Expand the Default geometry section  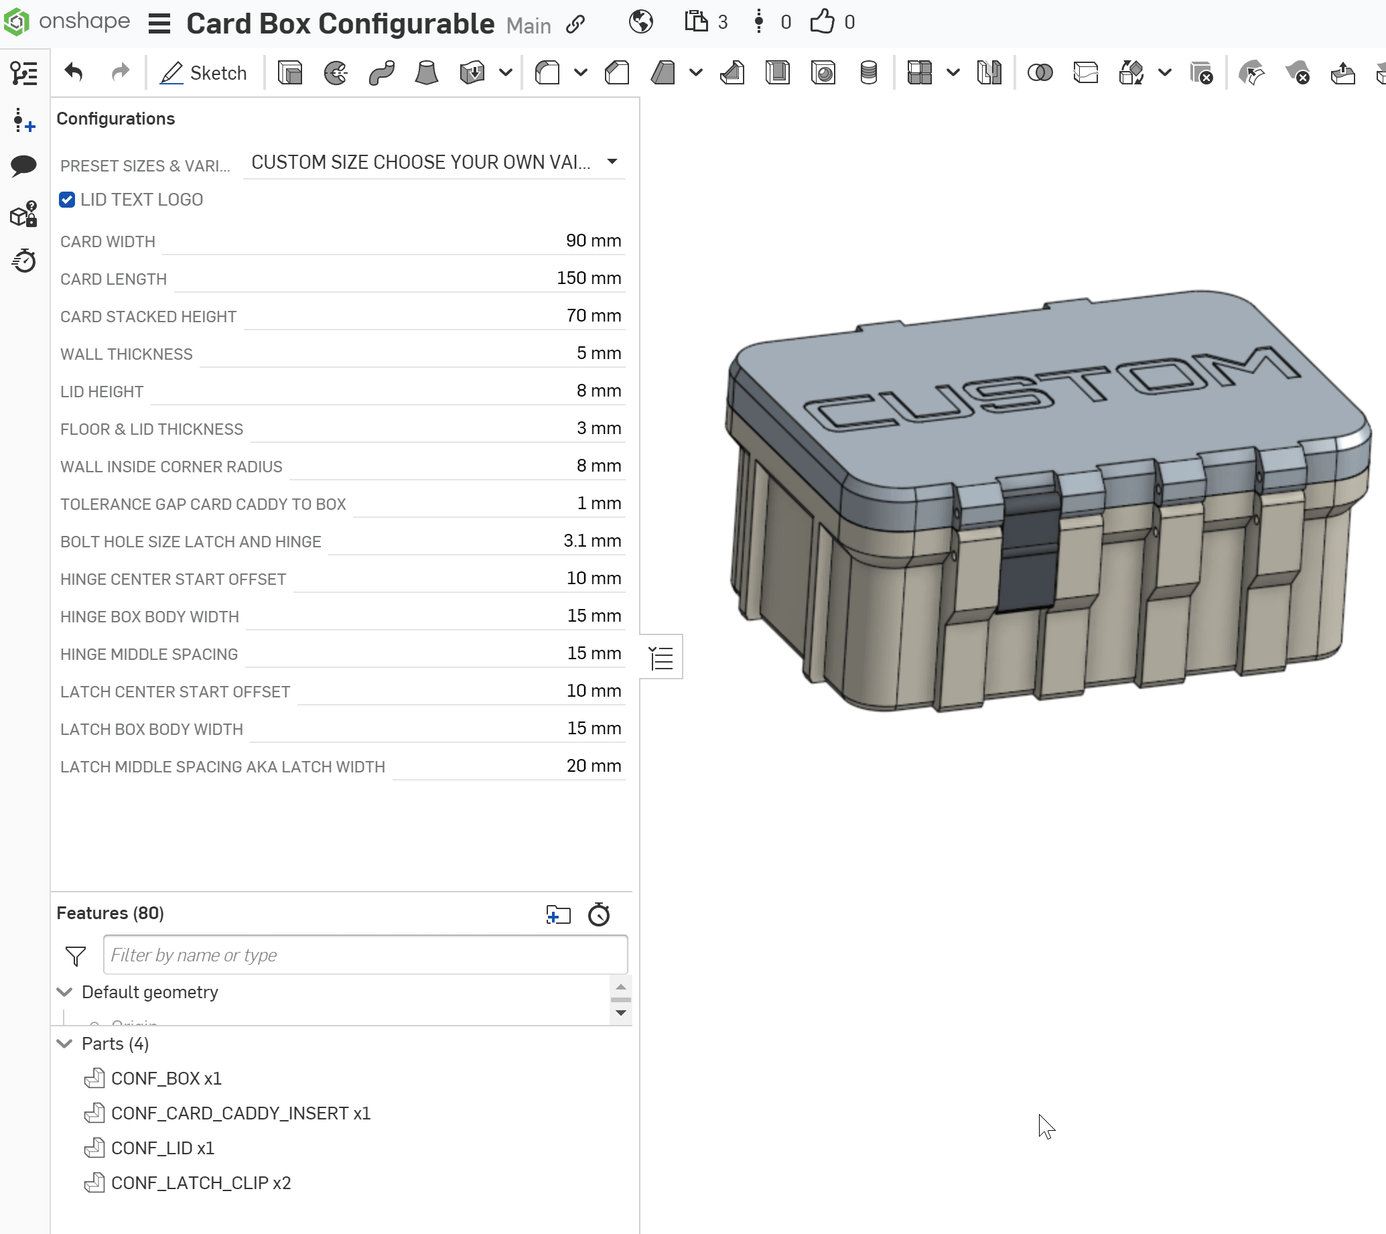[x=66, y=991]
